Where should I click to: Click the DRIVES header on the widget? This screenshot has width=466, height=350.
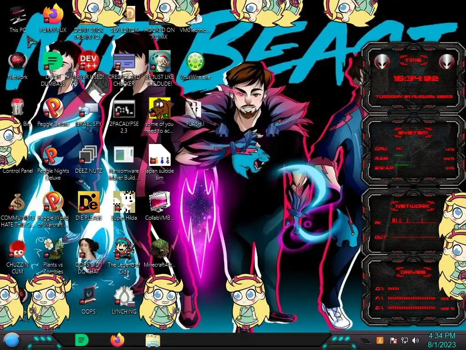point(413,272)
